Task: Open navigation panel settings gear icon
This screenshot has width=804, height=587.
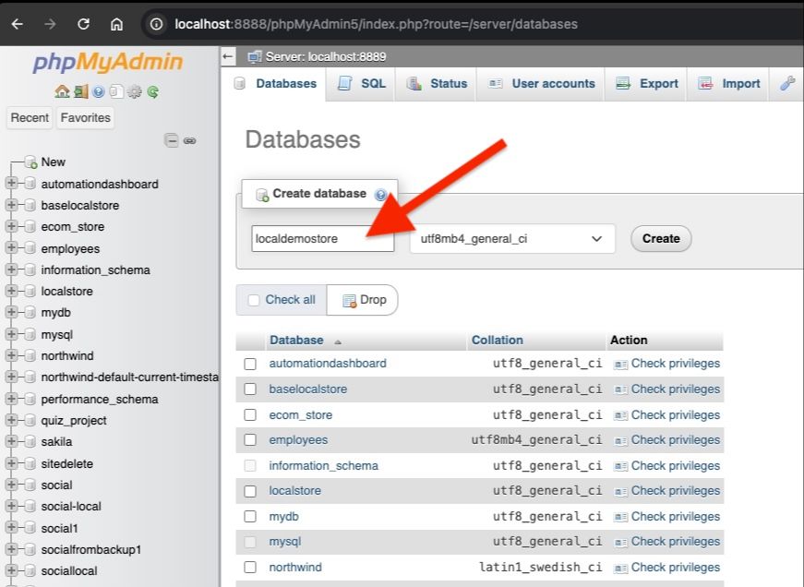Action: click(135, 91)
